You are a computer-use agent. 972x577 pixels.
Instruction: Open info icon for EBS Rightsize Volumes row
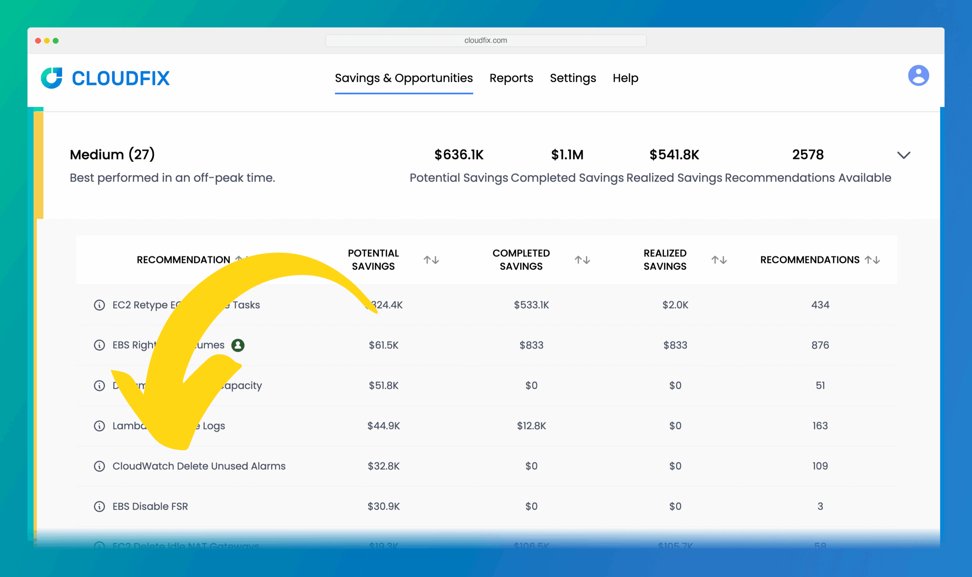tap(99, 345)
